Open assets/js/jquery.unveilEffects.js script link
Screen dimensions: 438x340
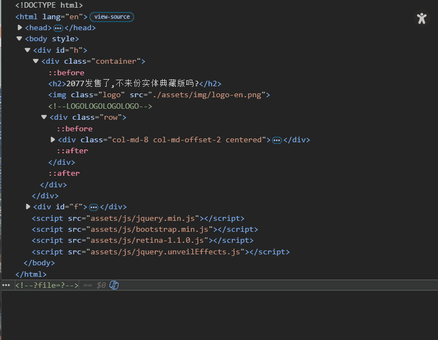[165, 252]
